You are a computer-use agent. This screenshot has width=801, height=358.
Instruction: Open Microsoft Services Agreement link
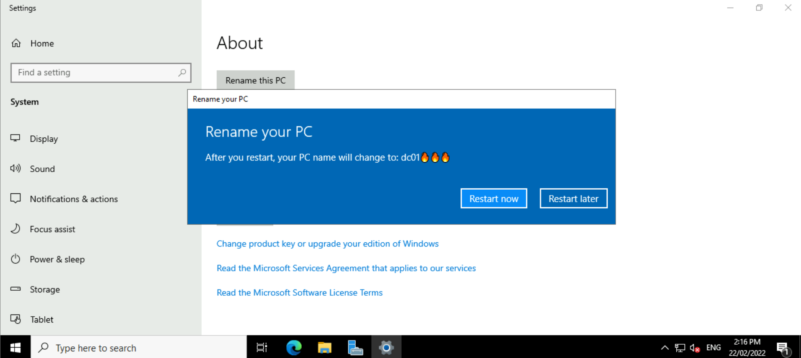click(346, 268)
